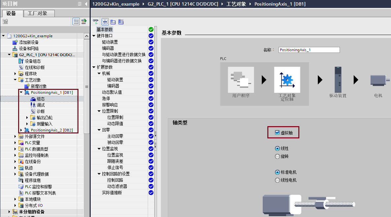This screenshot has height=217, width=391.
Task: Click the drive device icon in diagram
Action: coord(338,80)
